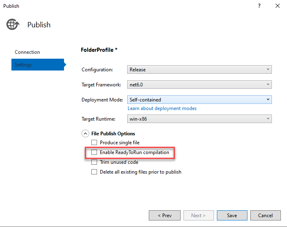This screenshot has height=227, width=287.
Task: Enable ReadyToRun compilation checkbox
Action: (x=94, y=152)
